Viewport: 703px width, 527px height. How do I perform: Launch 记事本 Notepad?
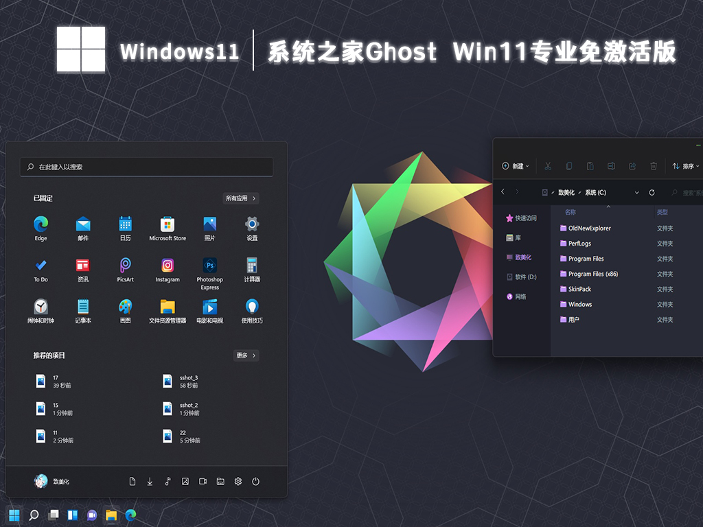coord(83,311)
